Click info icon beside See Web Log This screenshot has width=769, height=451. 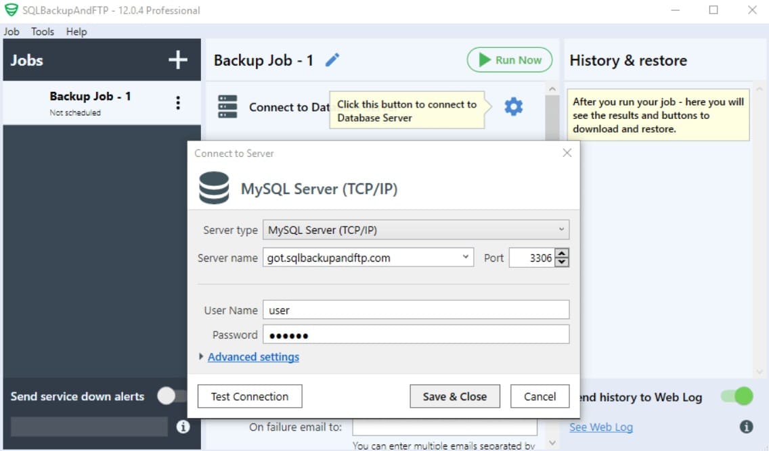(746, 427)
